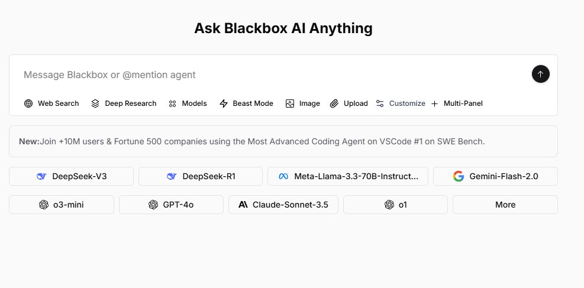Focus the Message Blackbox input field
584x288 pixels.
pos(274,75)
